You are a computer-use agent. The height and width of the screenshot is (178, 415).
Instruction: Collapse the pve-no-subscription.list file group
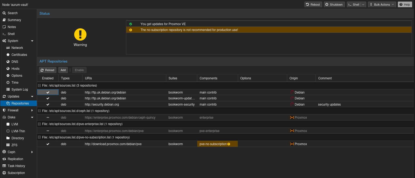point(39,137)
